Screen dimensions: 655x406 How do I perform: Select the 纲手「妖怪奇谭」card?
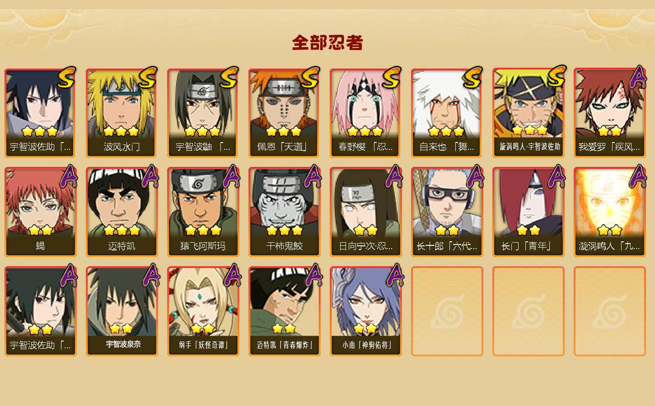click(x=203, y=311)
